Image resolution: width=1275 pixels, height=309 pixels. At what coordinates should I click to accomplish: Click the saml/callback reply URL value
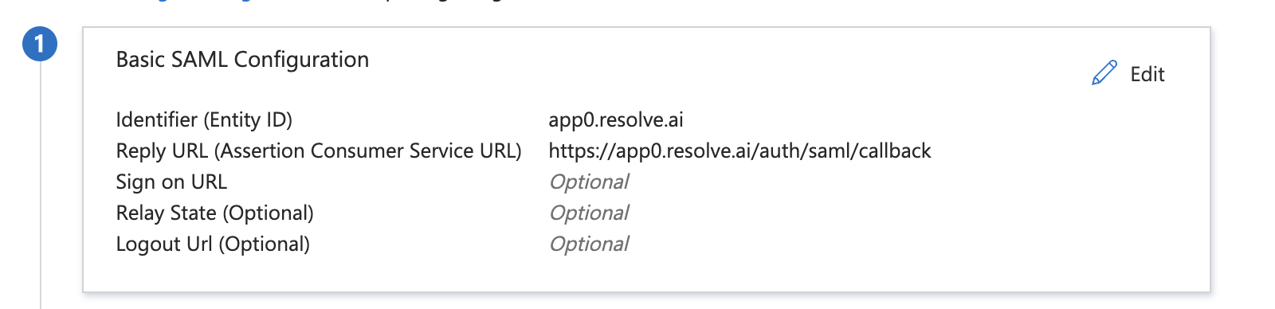pyautogui.click(x=739, y=151)
